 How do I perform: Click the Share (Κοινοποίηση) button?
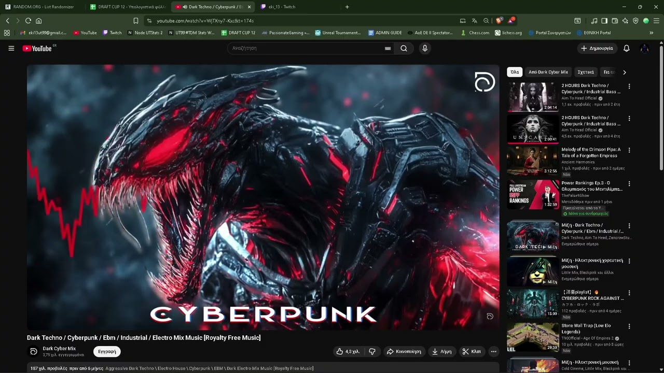pos(404,351)
